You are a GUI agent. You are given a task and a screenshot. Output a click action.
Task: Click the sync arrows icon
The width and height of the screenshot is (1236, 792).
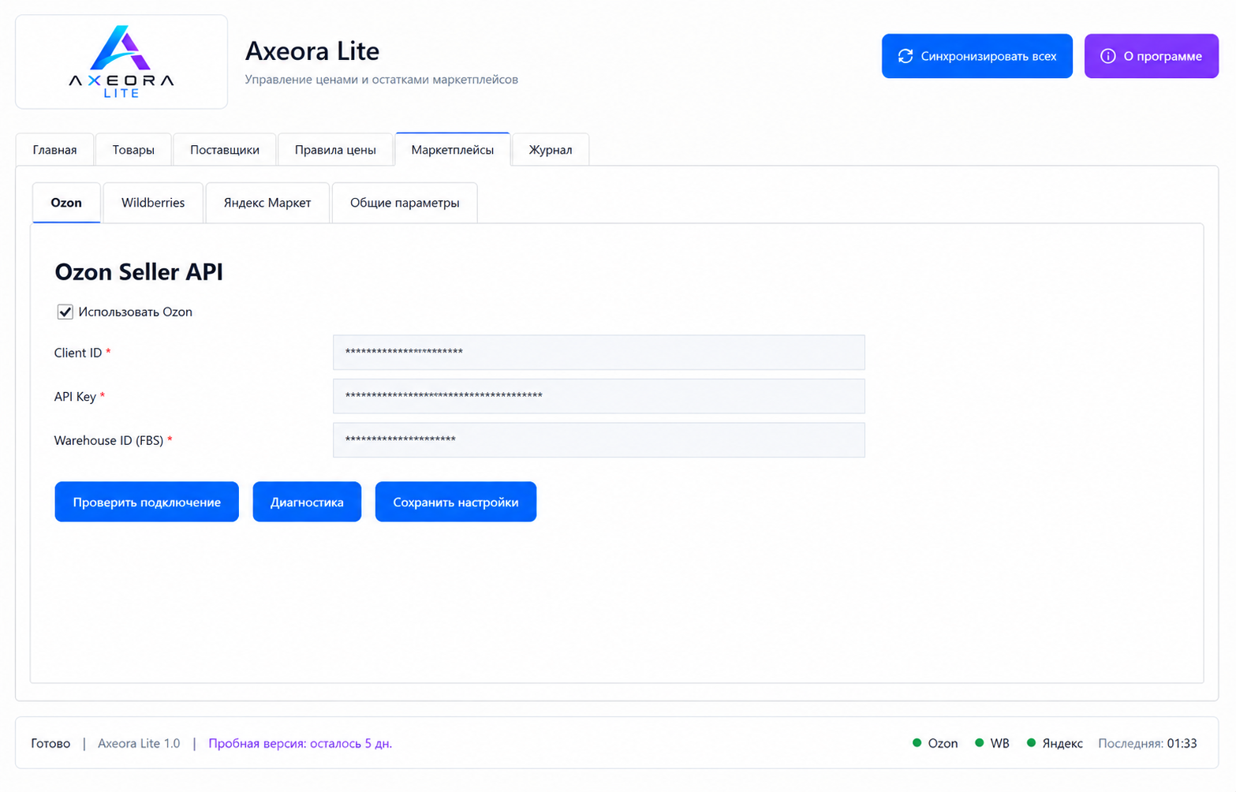click(906, 56)
